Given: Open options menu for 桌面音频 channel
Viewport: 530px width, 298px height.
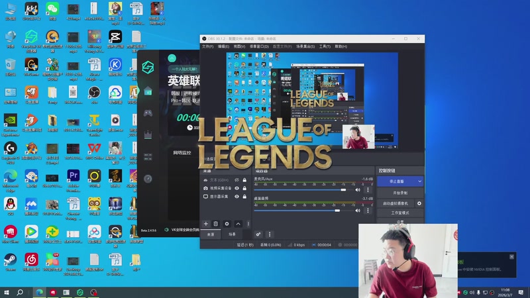Looking at the screenshot, I should click(x=368, y=211).
